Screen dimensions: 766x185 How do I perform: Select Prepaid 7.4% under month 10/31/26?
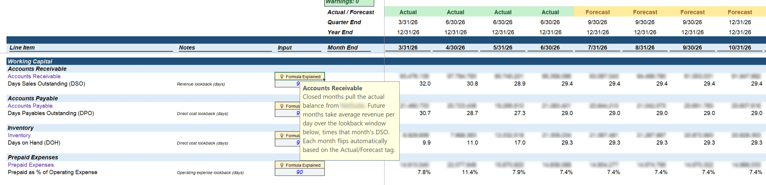[756, 172]
